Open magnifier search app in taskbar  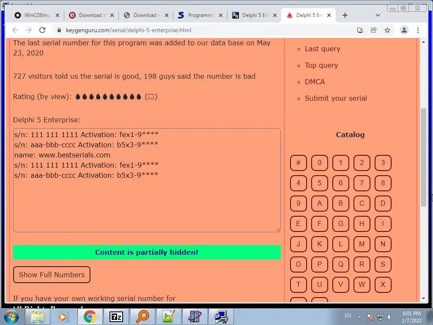pos(142,317)
